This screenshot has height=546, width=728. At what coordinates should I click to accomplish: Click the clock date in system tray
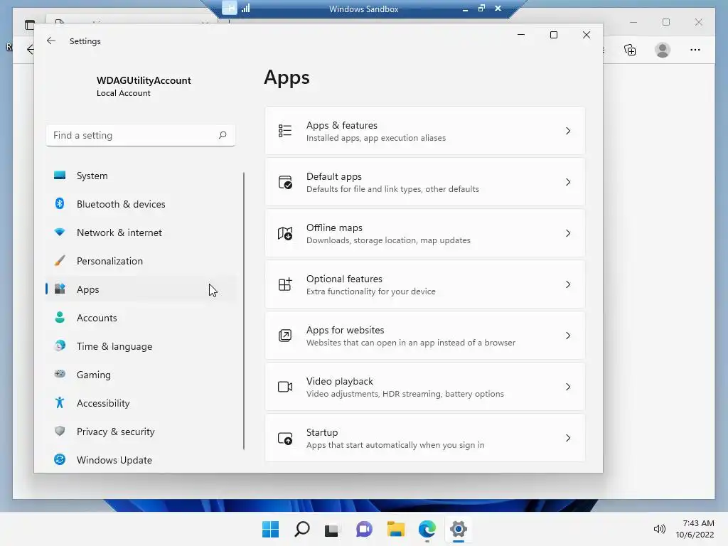click(x=695, y=535)
